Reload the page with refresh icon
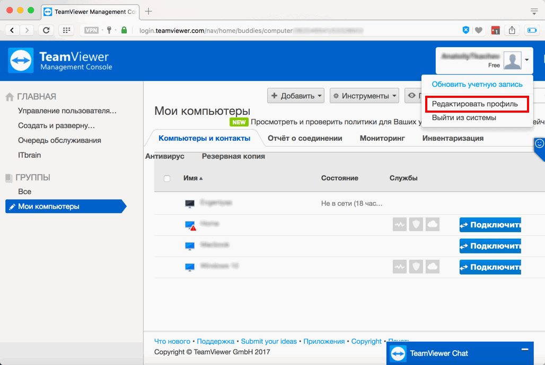This screenshot has width=545, height=365. 46,30
